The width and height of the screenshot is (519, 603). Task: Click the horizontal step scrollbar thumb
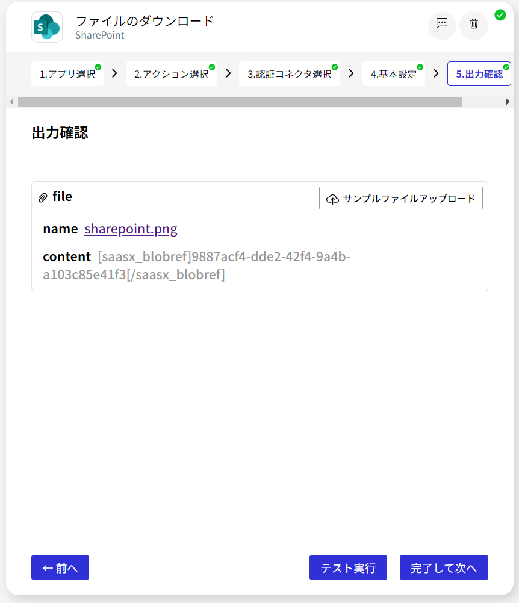click(x=240, y=102)
